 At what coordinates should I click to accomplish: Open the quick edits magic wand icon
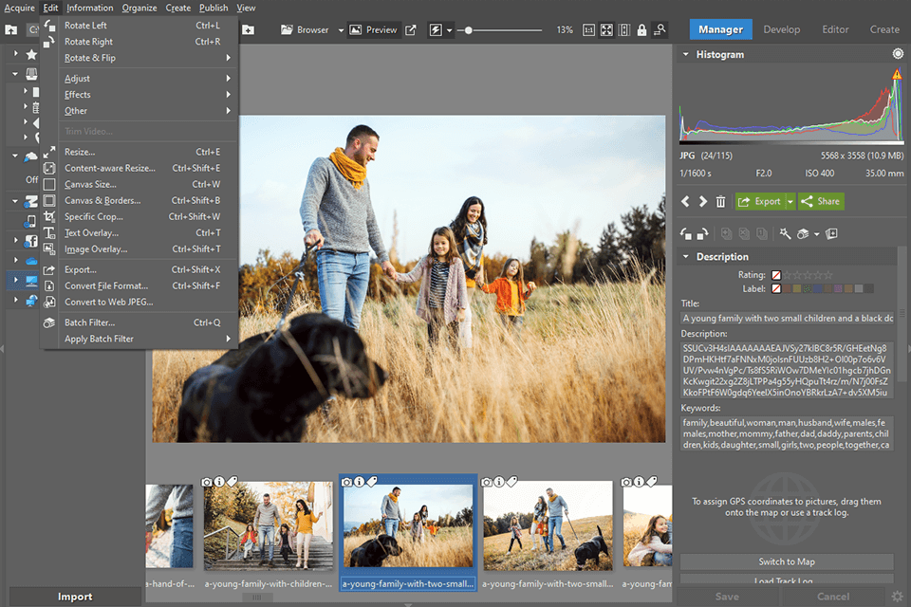tap(786, 232)
